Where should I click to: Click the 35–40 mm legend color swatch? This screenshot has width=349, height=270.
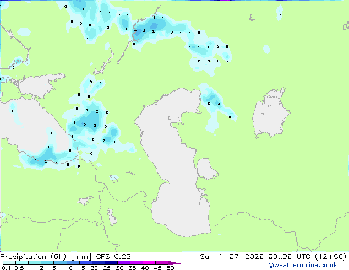click(x=136, y=263)
